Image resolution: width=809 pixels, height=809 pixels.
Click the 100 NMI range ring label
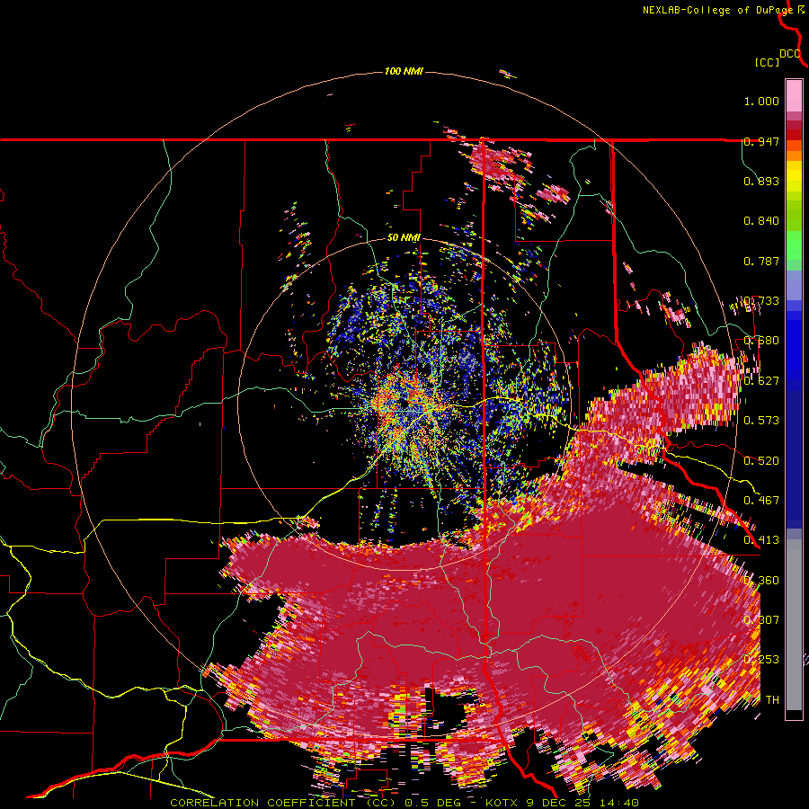[x=404, y=71]
